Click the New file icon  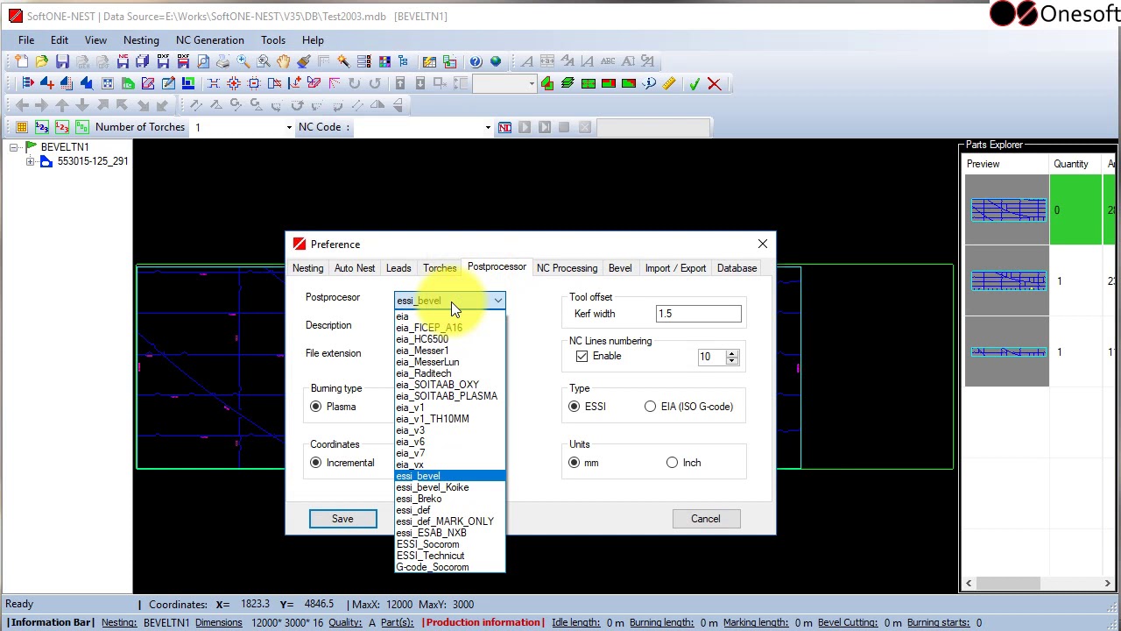tap(21, 61)
